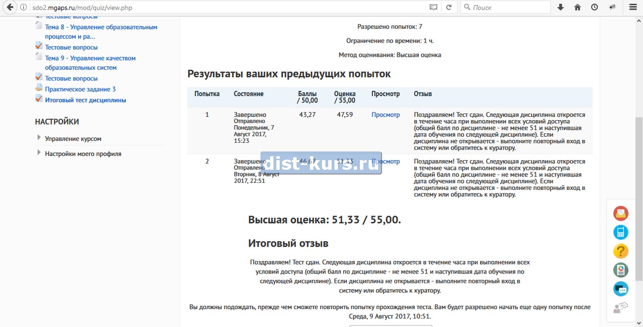643x327 pixels.
Task: Click the Итоговый отзыв heading
Action: pos(288,243)
